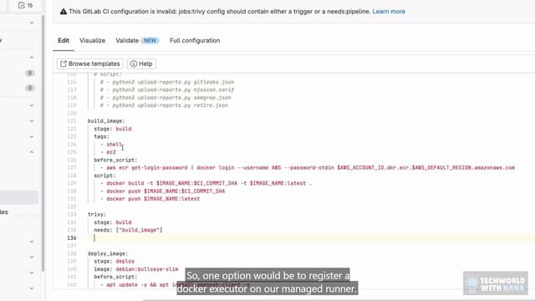Click 'image: debian:bullseye-slim' line
Screen dimensions: 535x301
136,269
